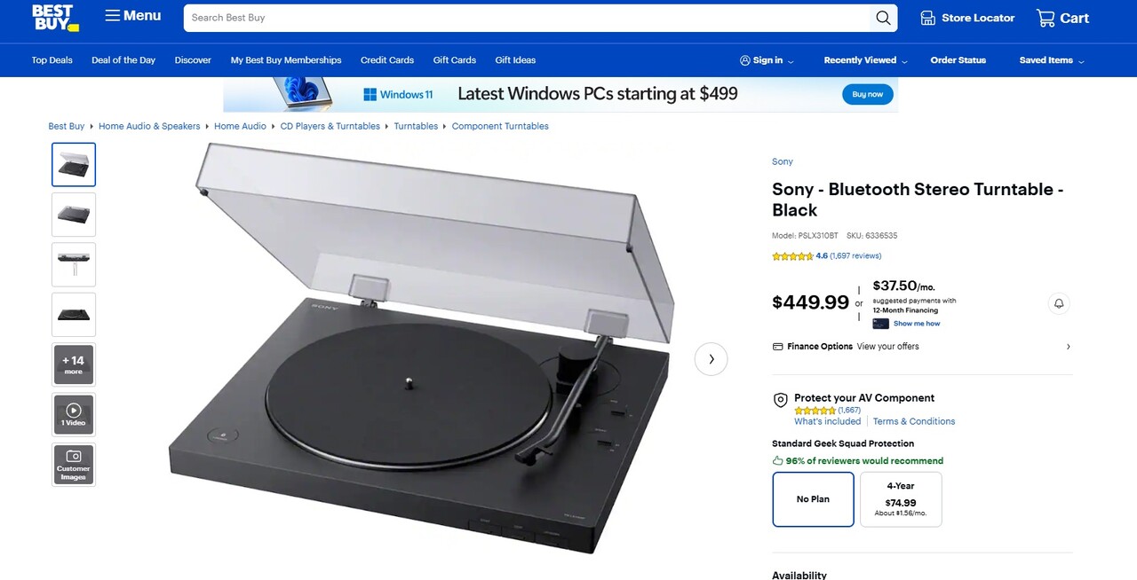Expand Saved Items dropdown
1137x580 pixels.
(1052, 60)
